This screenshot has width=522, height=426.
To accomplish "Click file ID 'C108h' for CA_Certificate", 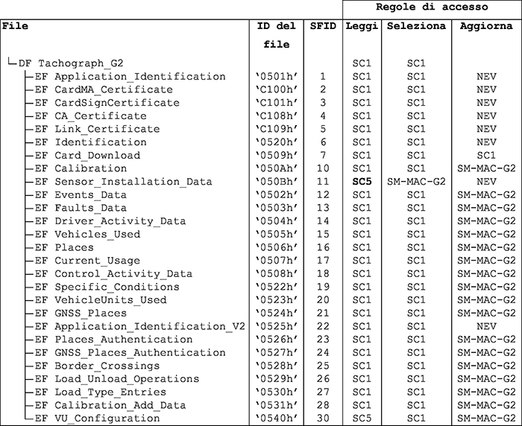I will click(276, 116).
